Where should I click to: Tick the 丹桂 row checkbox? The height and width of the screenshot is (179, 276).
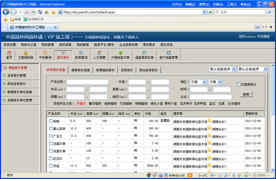51,166
